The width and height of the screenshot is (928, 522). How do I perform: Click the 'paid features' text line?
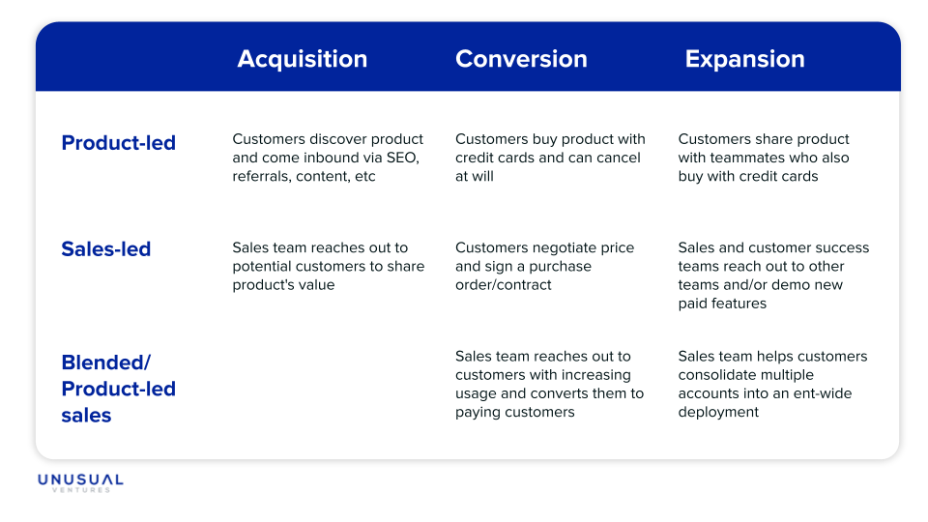(x=722, y=304)
